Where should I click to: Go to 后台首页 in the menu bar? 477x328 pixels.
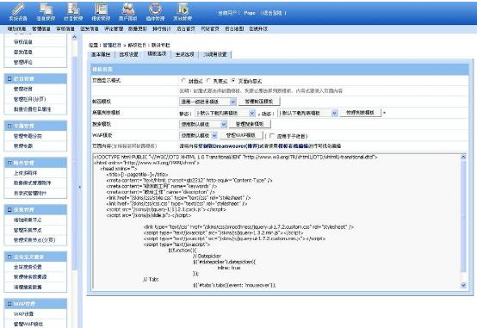pos(186,29)
